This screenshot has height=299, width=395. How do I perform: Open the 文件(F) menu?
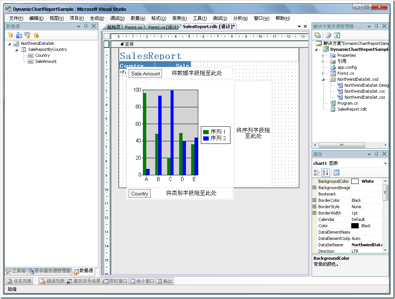(x=16, y=18)
